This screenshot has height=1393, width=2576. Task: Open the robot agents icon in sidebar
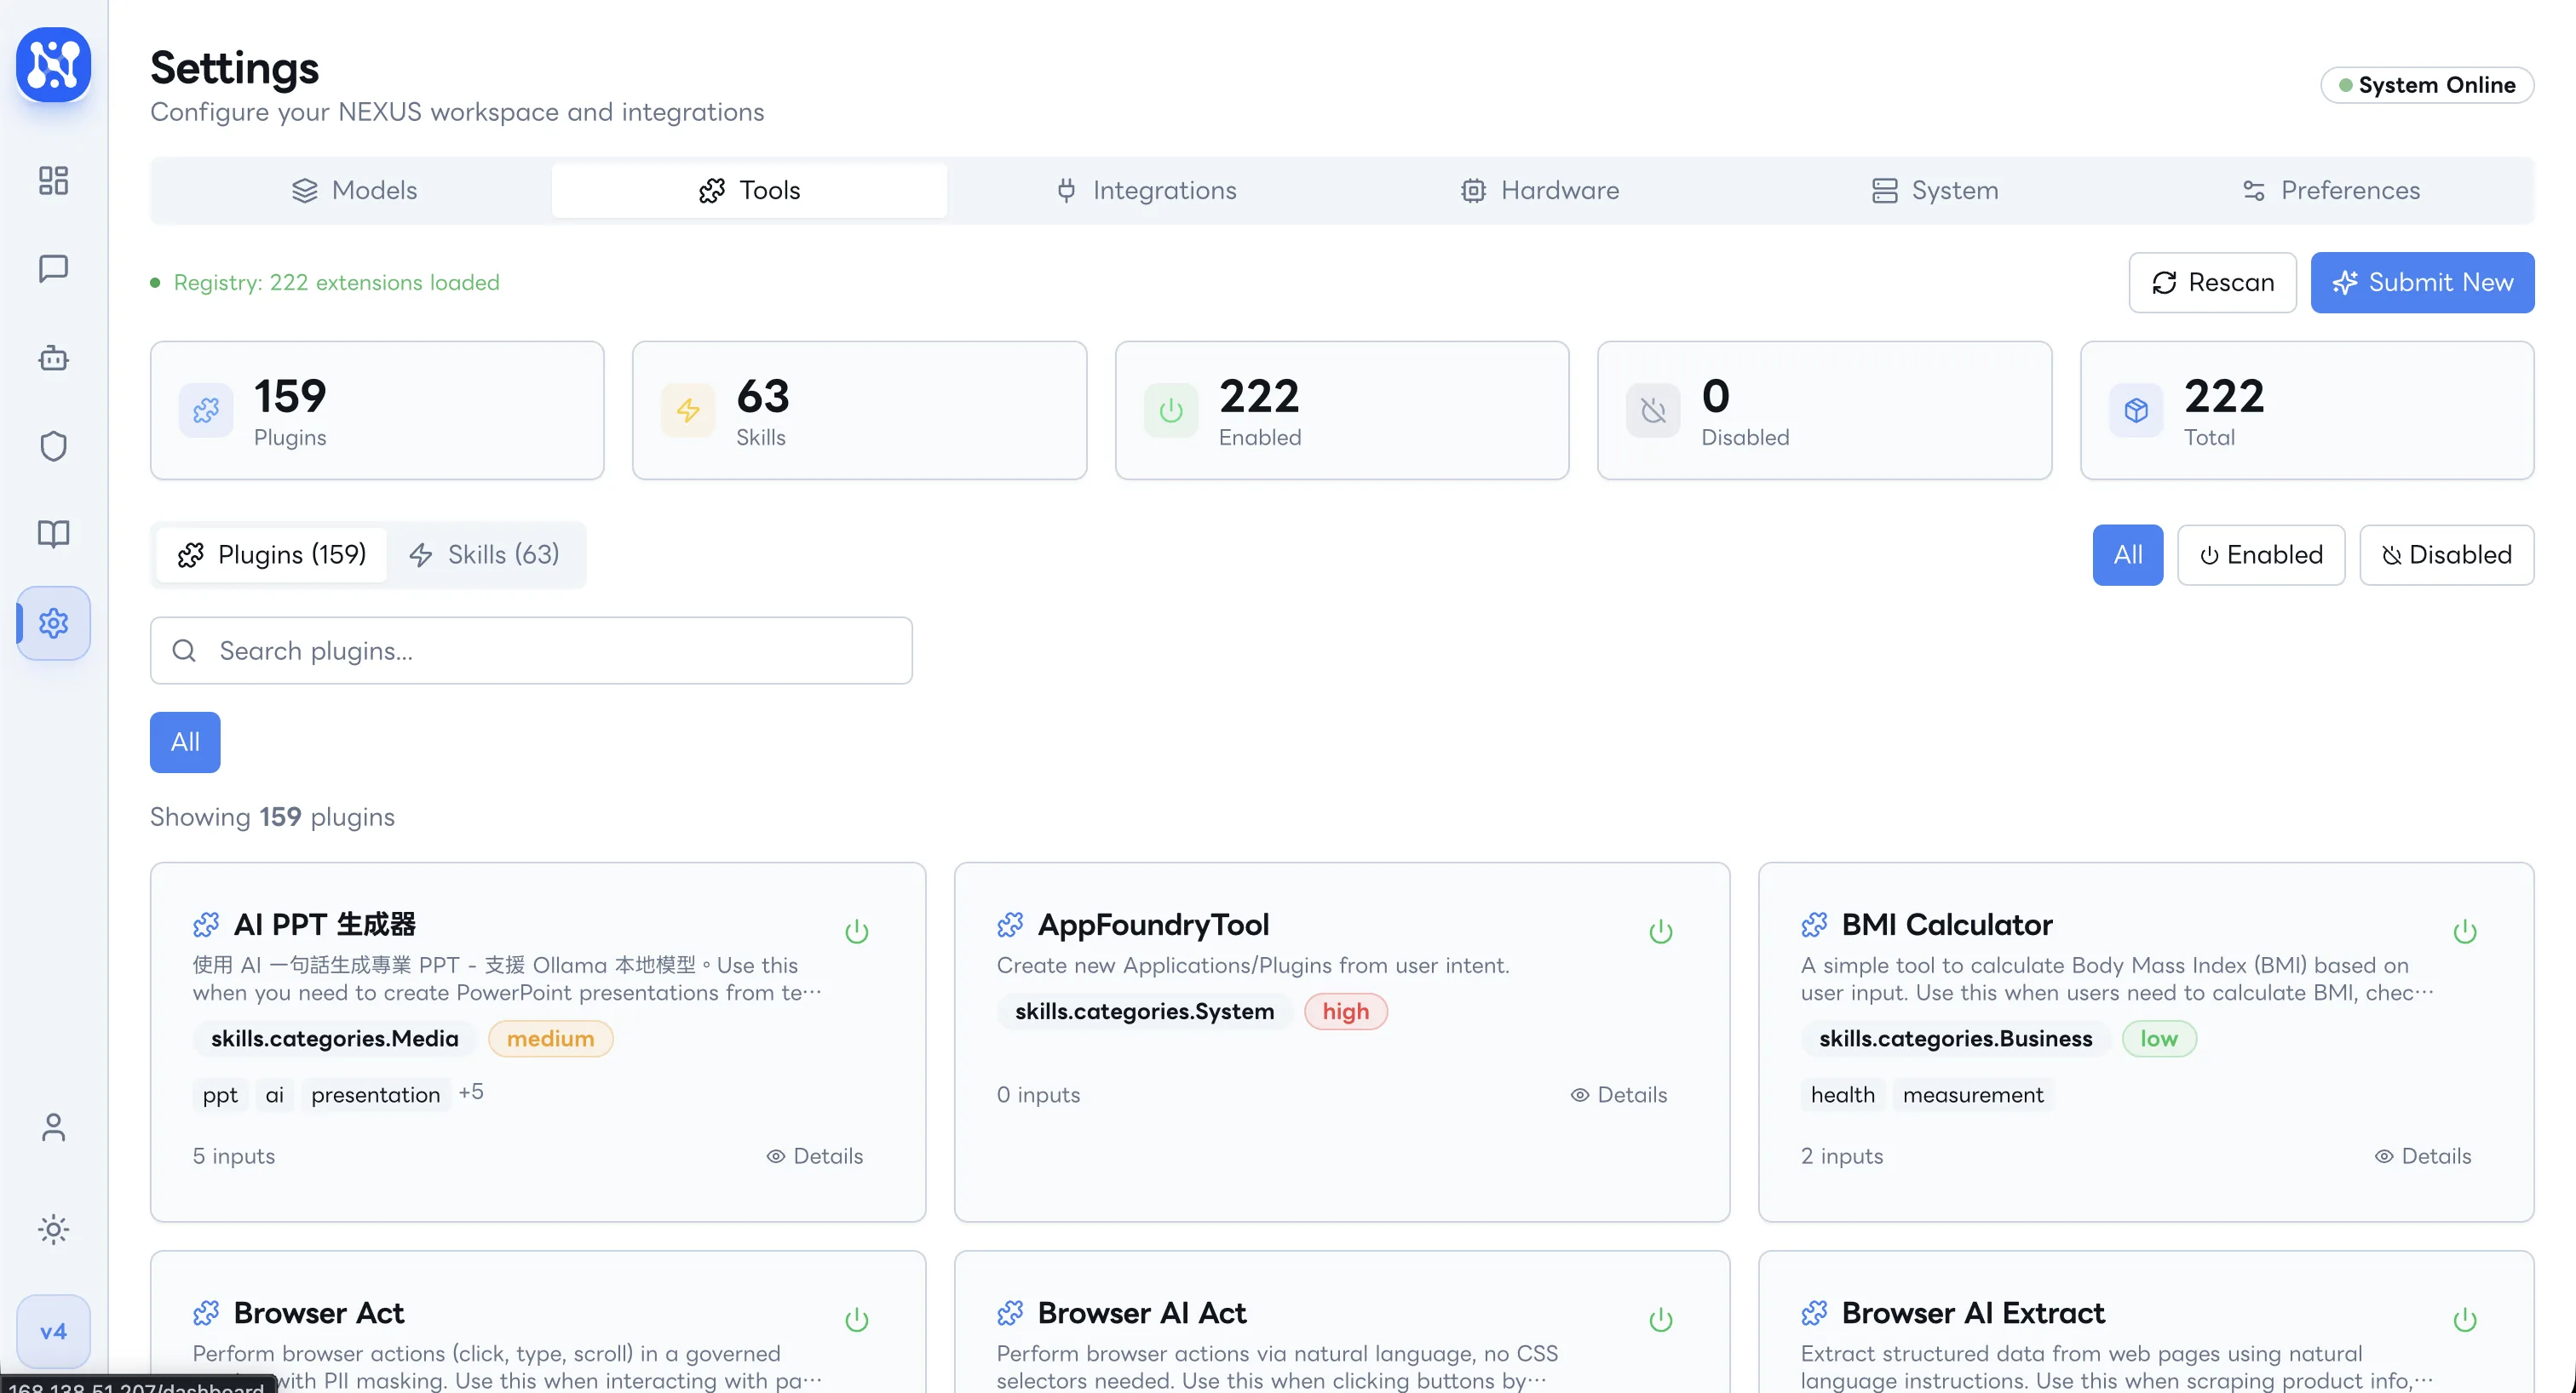pyautogui.click(x=54, y=358)
